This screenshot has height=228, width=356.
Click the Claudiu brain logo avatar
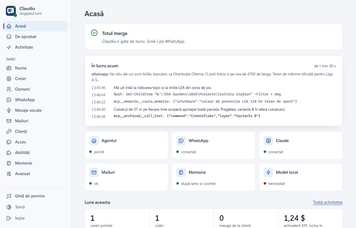click(x=11, y=11)
